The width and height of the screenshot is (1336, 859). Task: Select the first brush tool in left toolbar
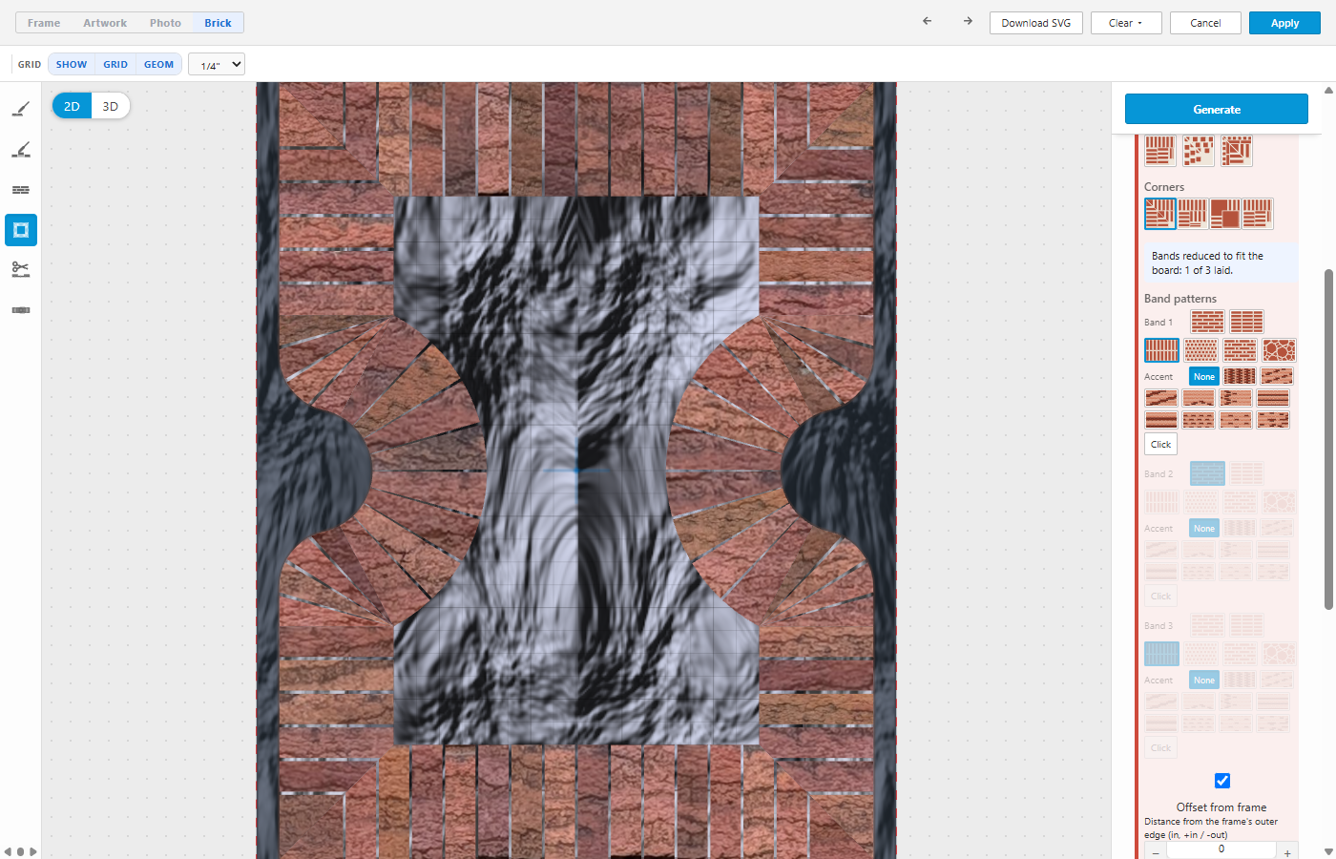(21, 110)
